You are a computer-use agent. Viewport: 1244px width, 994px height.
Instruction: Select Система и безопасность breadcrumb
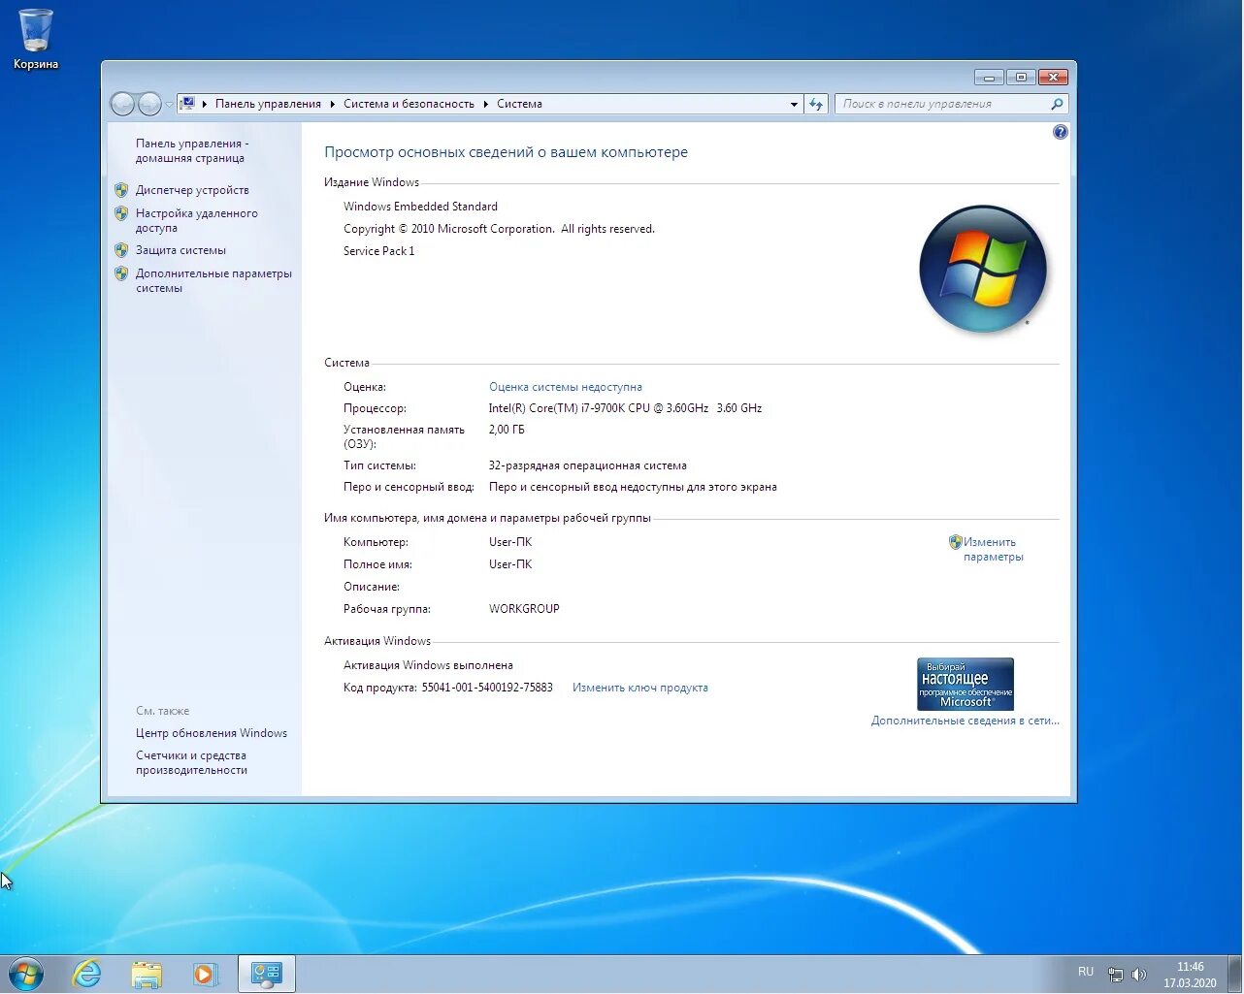pyautogui.click(x=409, y=104)
